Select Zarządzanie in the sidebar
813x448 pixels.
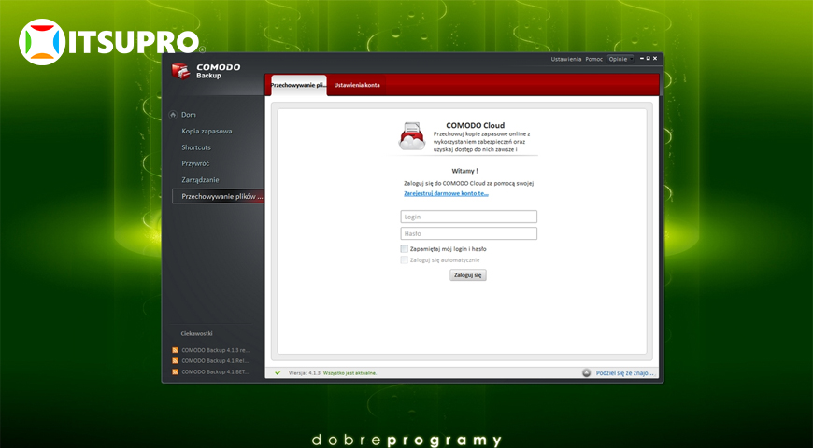coord(200,180)
